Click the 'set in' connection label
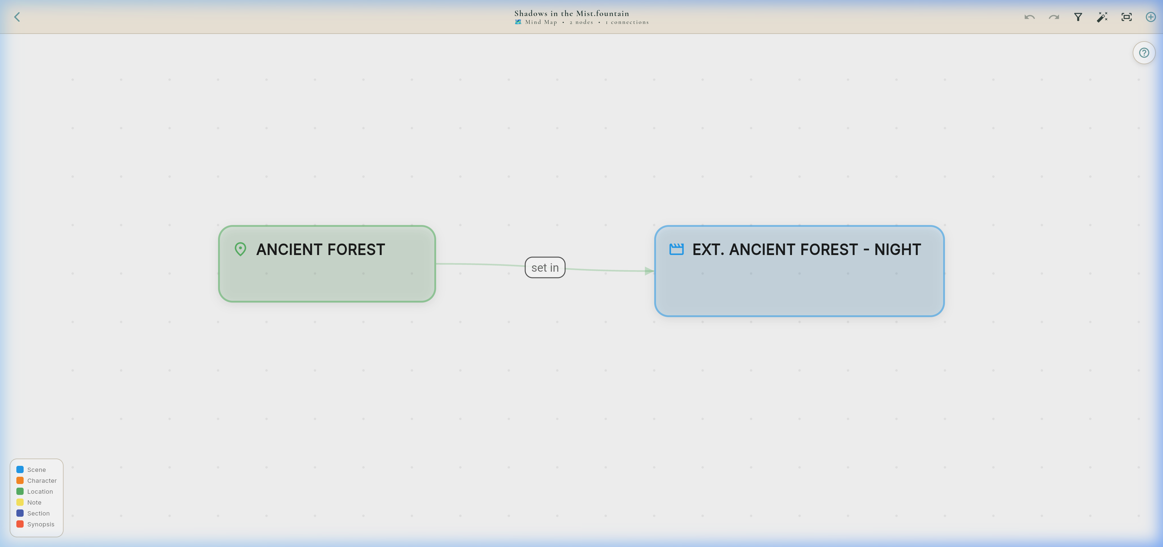Screen dimensions: 1163x547 click(x=545, y=268)
